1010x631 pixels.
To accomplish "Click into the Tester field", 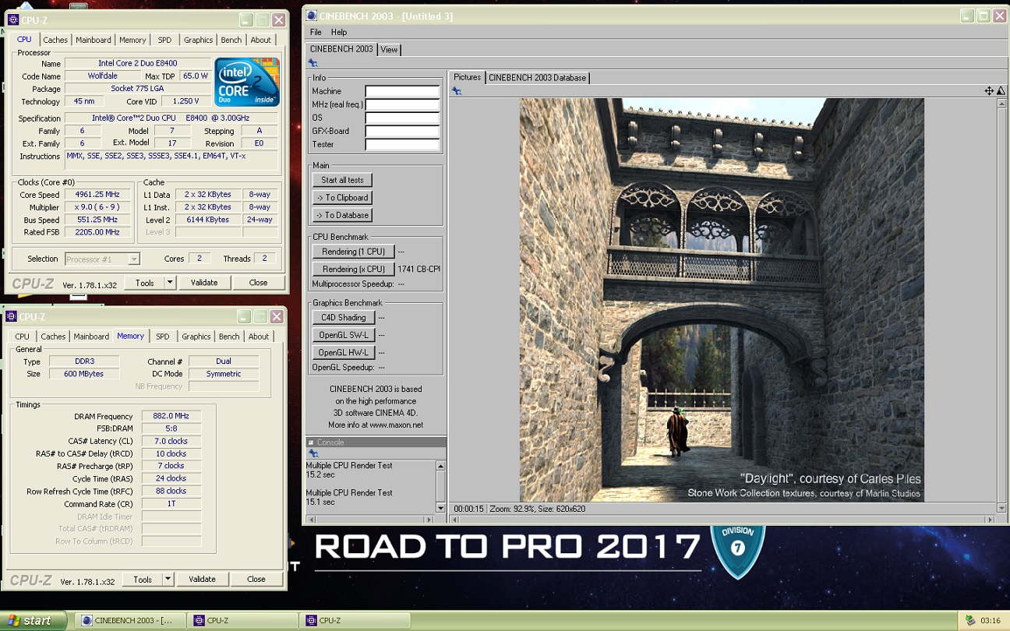I will [x=402, y=145].
